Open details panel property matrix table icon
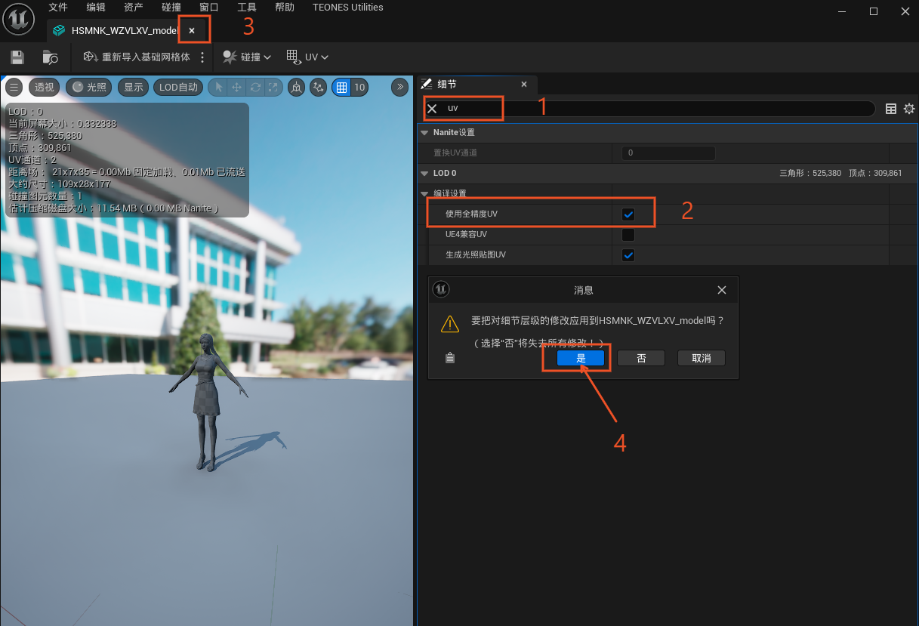The image size is (919, 626). [891, 109]
